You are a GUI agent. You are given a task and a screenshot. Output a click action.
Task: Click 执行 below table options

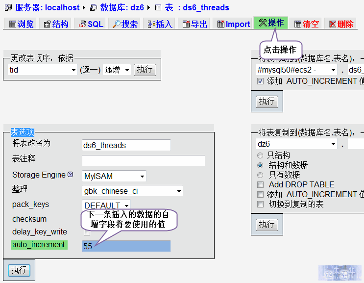pos(19,270)
